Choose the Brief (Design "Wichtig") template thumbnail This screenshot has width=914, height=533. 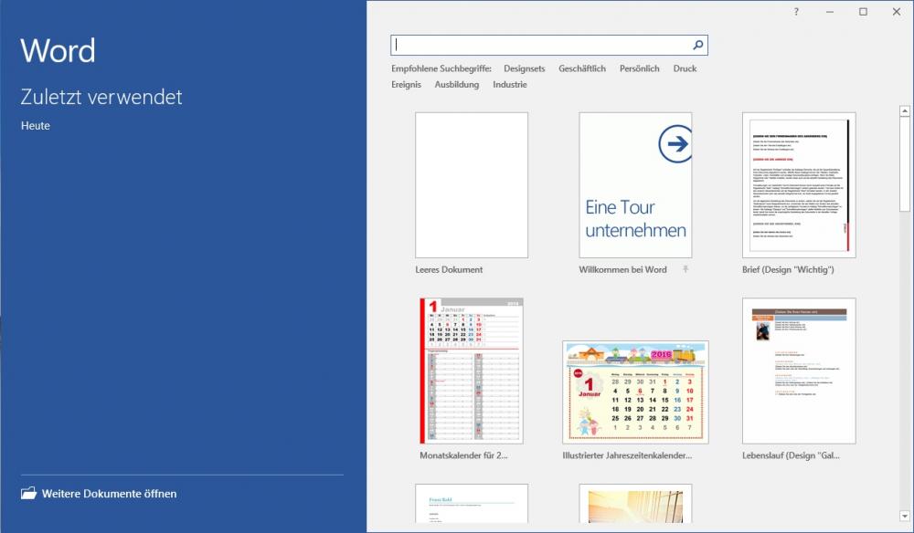[799, 185]
